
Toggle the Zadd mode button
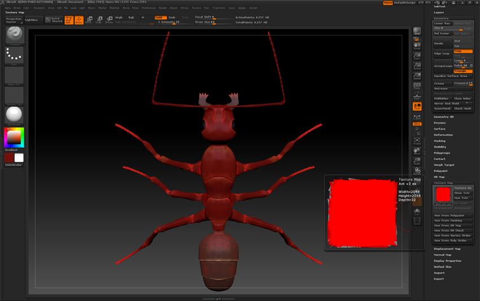[160, 18]
